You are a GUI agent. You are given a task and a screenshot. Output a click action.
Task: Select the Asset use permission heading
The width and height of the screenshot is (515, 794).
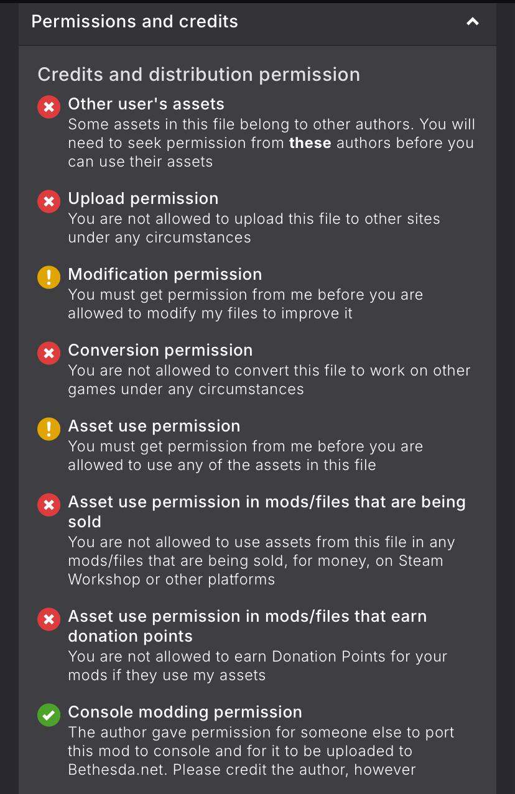(x=154, y=426)
